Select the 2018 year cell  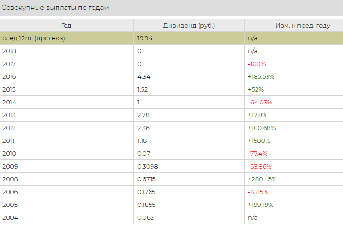pos(10,51)
